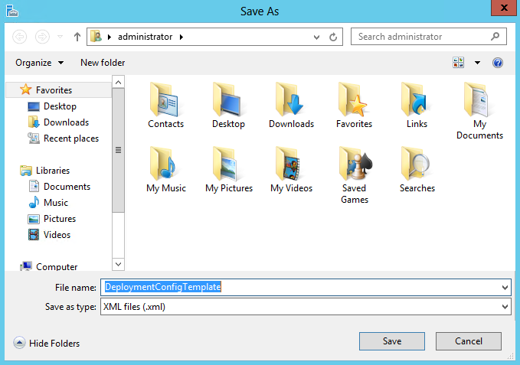Open Pictures library in sidebar
This screenshot has height=365, width=520.
click(x=52, y=219)
